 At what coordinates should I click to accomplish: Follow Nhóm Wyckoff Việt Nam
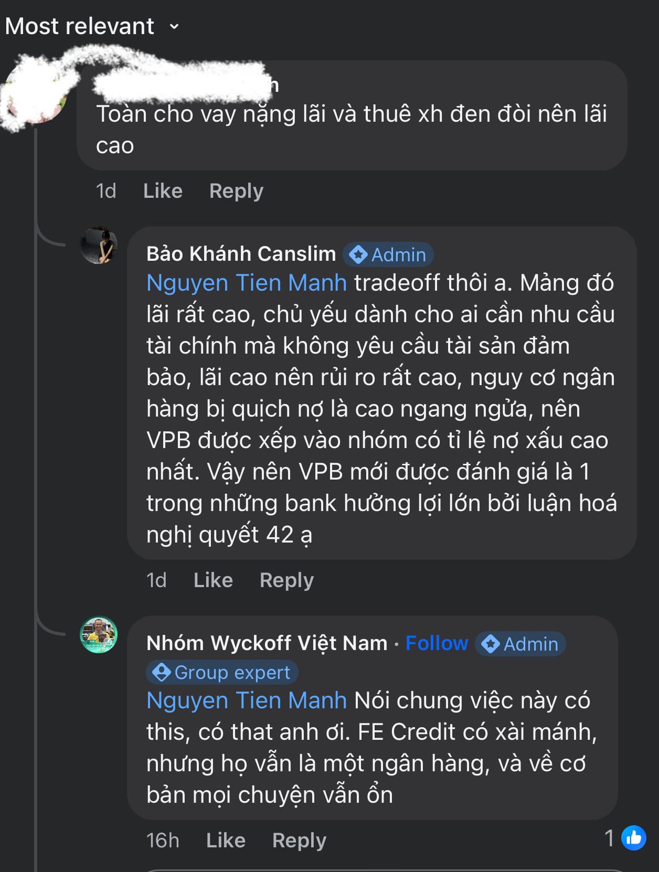(437, 643)
